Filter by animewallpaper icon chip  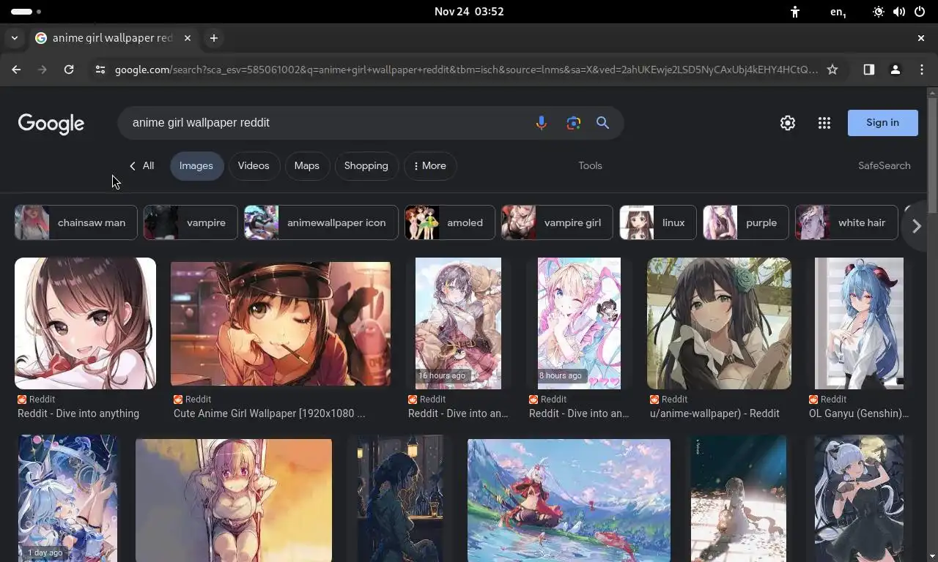[321, 222]
